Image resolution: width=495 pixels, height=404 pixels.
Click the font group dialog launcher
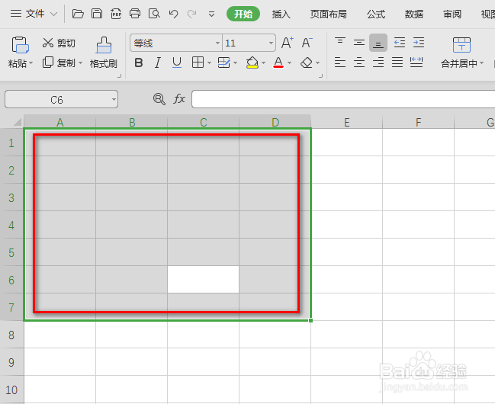point(321,75)
